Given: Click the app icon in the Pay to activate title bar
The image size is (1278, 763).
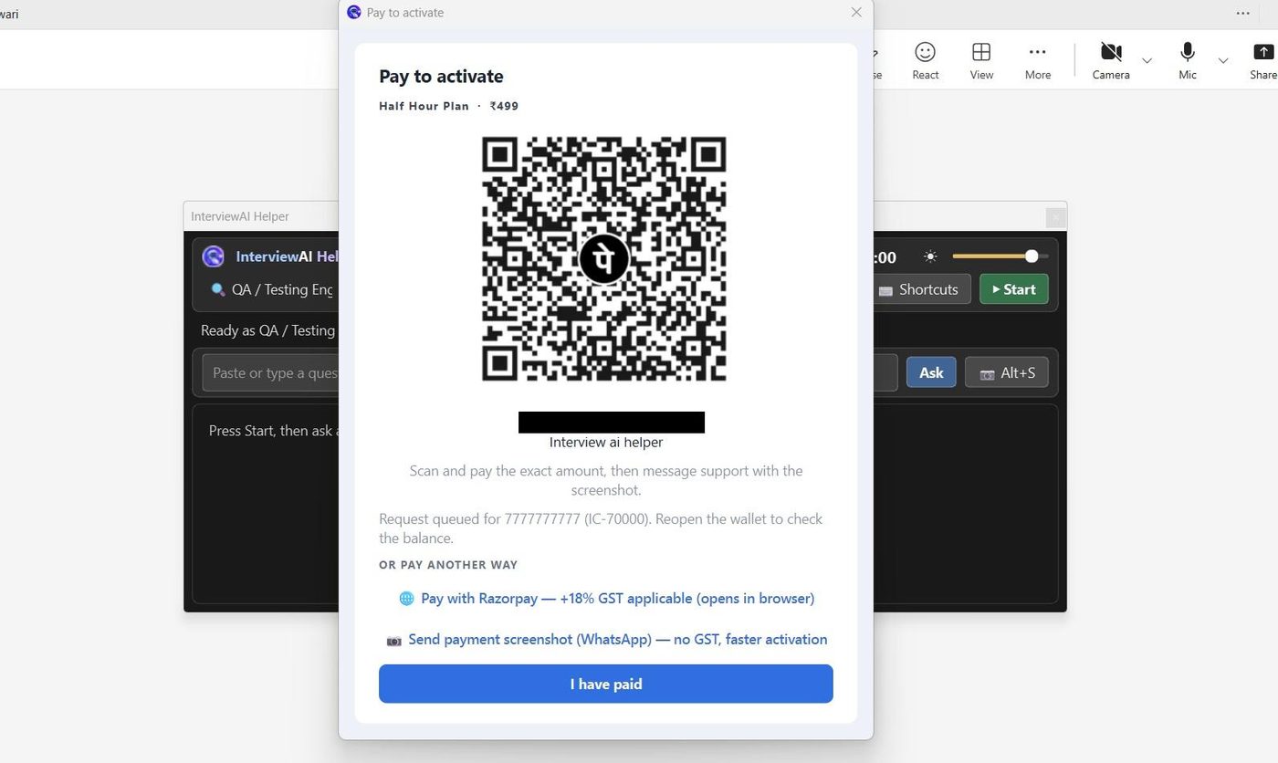Looking at the screenshot, I should tap(354, 13).
